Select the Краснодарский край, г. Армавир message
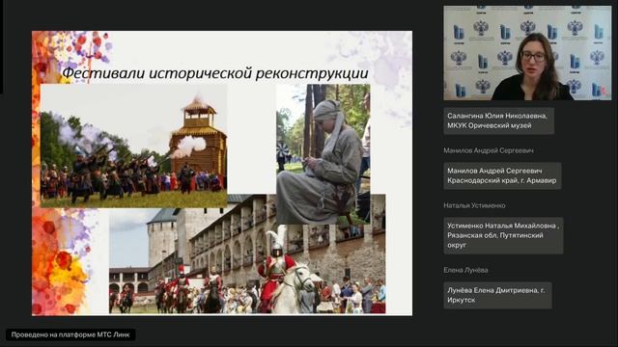618x347 pixels. click(502, 175)
